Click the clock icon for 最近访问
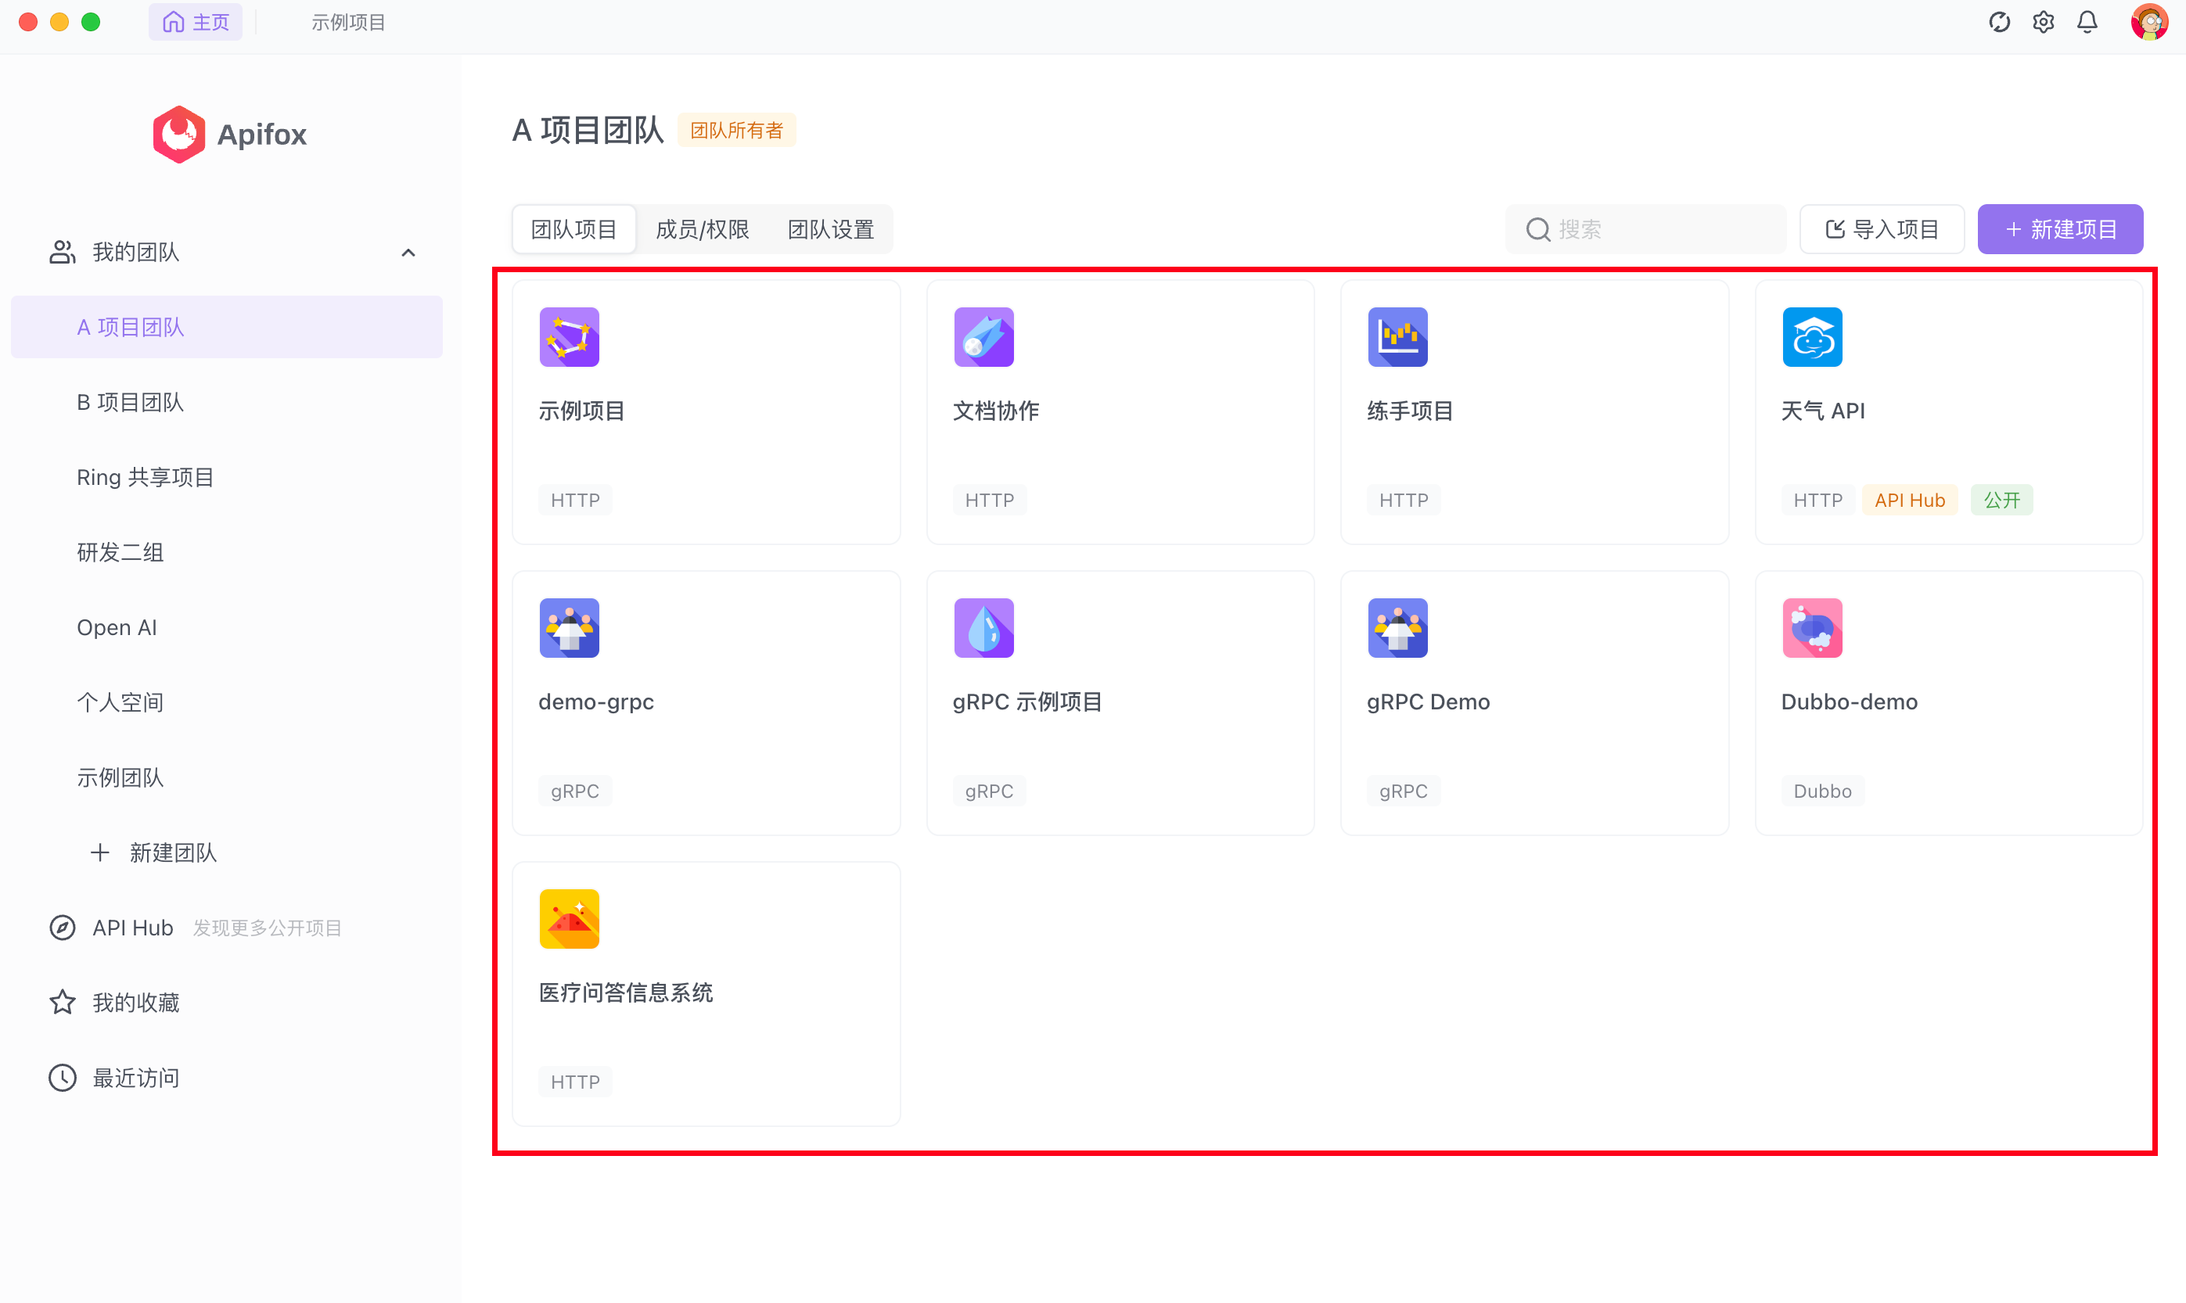Viewport: 2186px width, 1303px height. coord(63,1077)
